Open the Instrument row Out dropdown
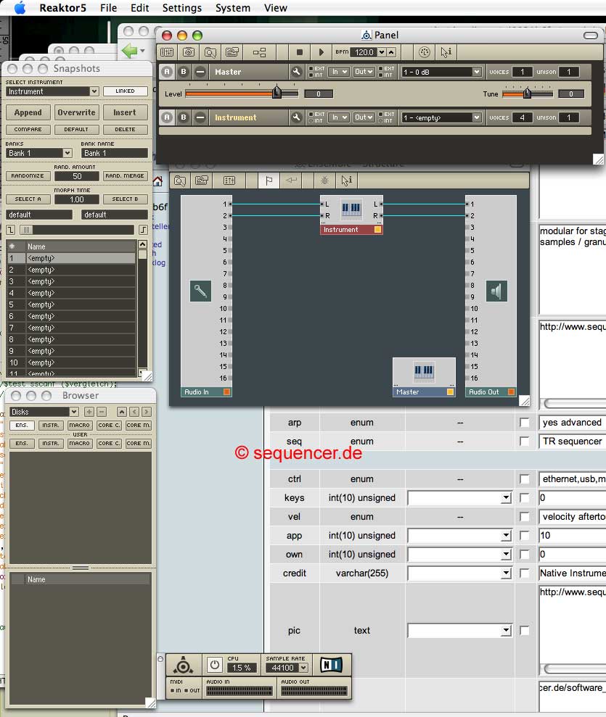 (x=364, y=117)
